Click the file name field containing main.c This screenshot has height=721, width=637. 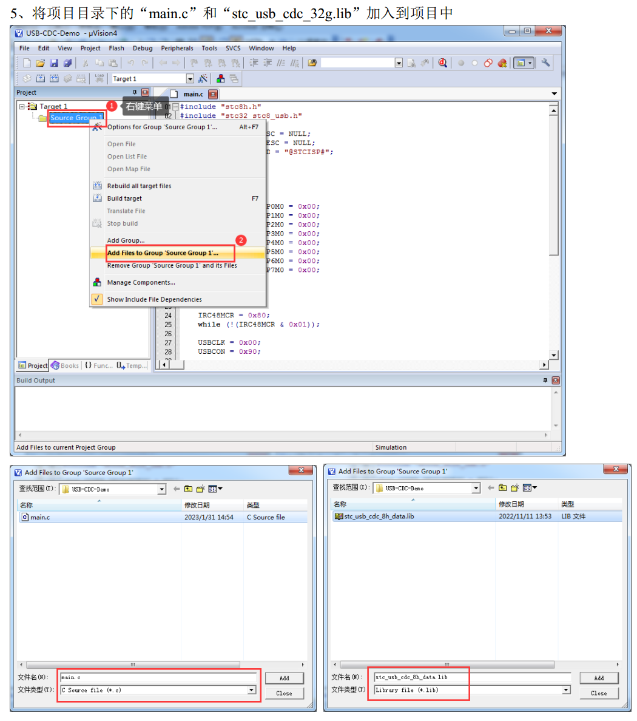pos(158,677)
